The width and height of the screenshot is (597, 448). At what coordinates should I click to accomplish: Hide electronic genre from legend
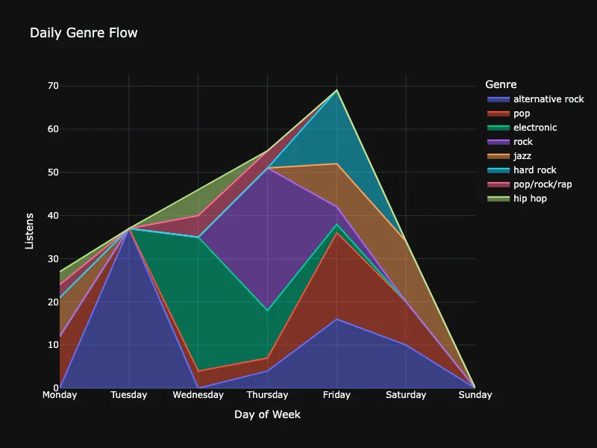[x=522, y=128]
